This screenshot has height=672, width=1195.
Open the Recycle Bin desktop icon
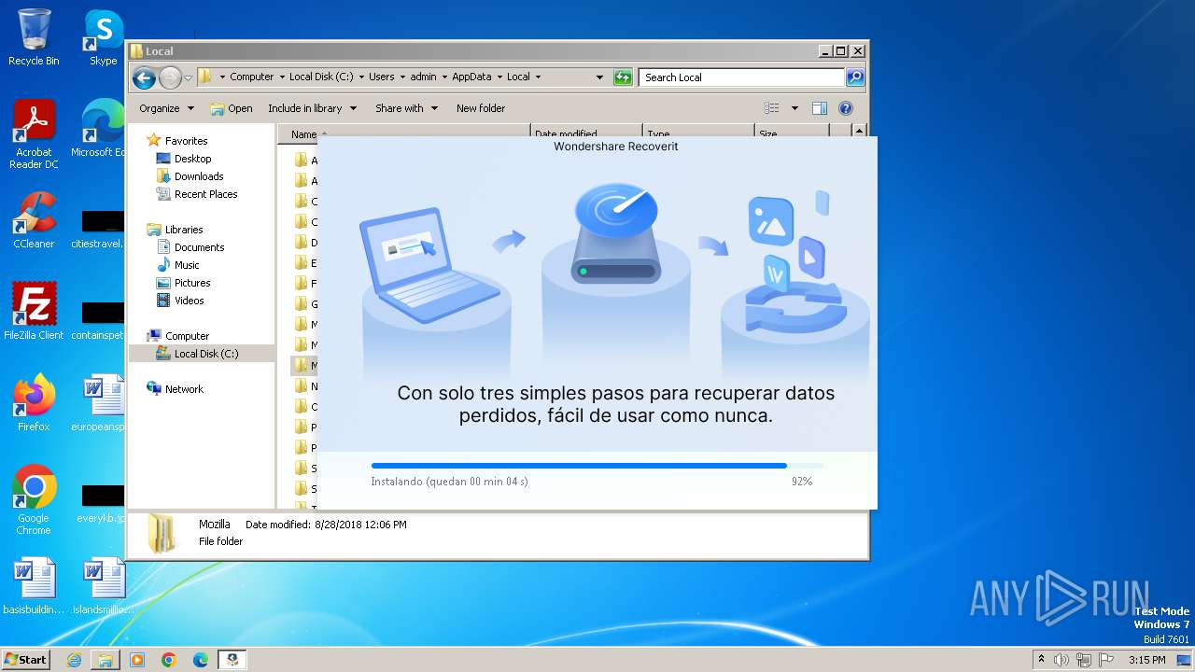[x=34, y=37]
